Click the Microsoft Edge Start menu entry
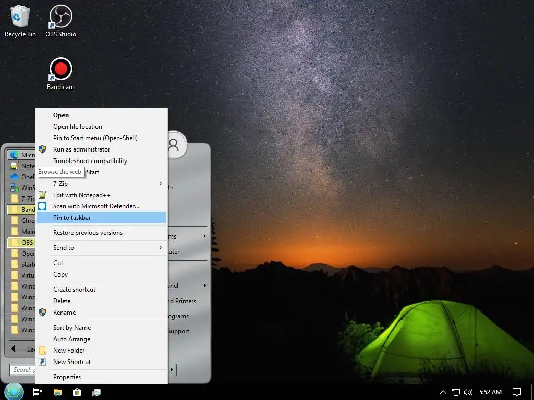Viewport: 534px width, 400px height. pos(21,155)
